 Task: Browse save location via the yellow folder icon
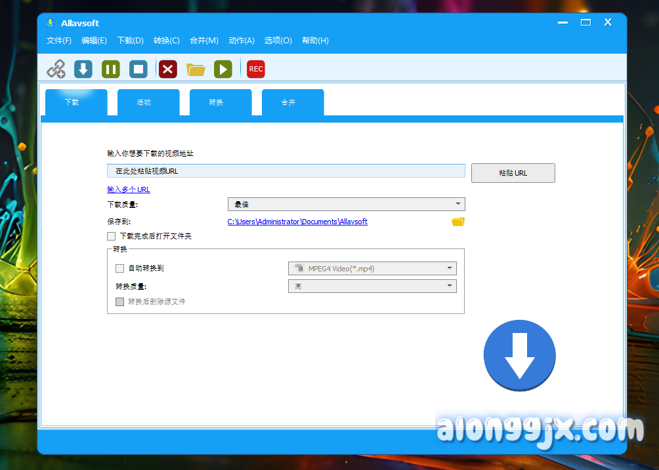[457, 222]
